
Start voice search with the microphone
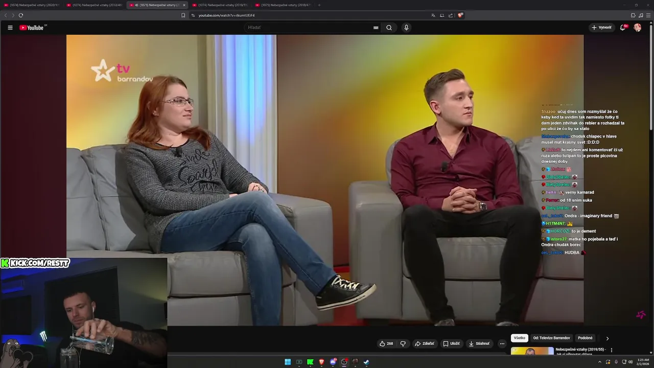point(406,28)
